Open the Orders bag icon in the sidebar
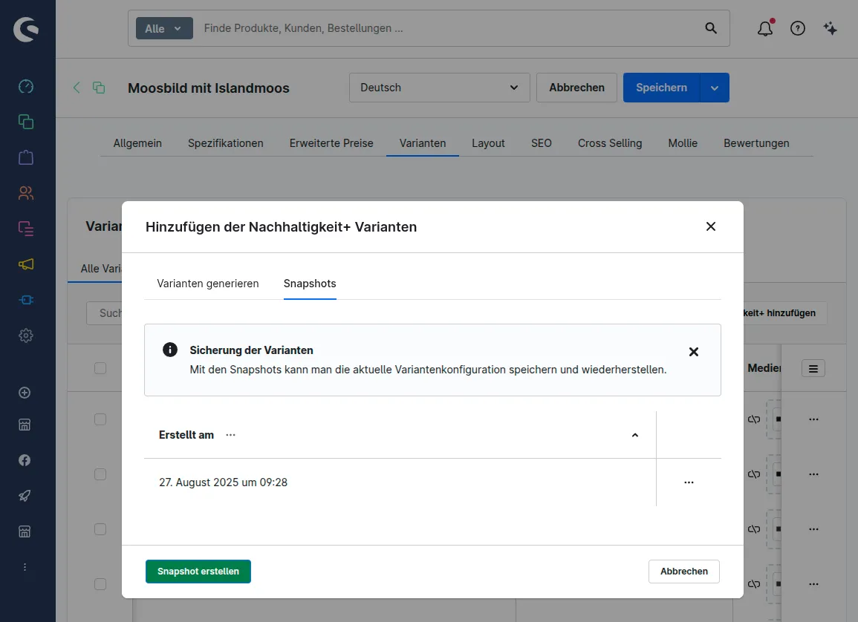Screen dimensions: 858x622 point(26,157)
